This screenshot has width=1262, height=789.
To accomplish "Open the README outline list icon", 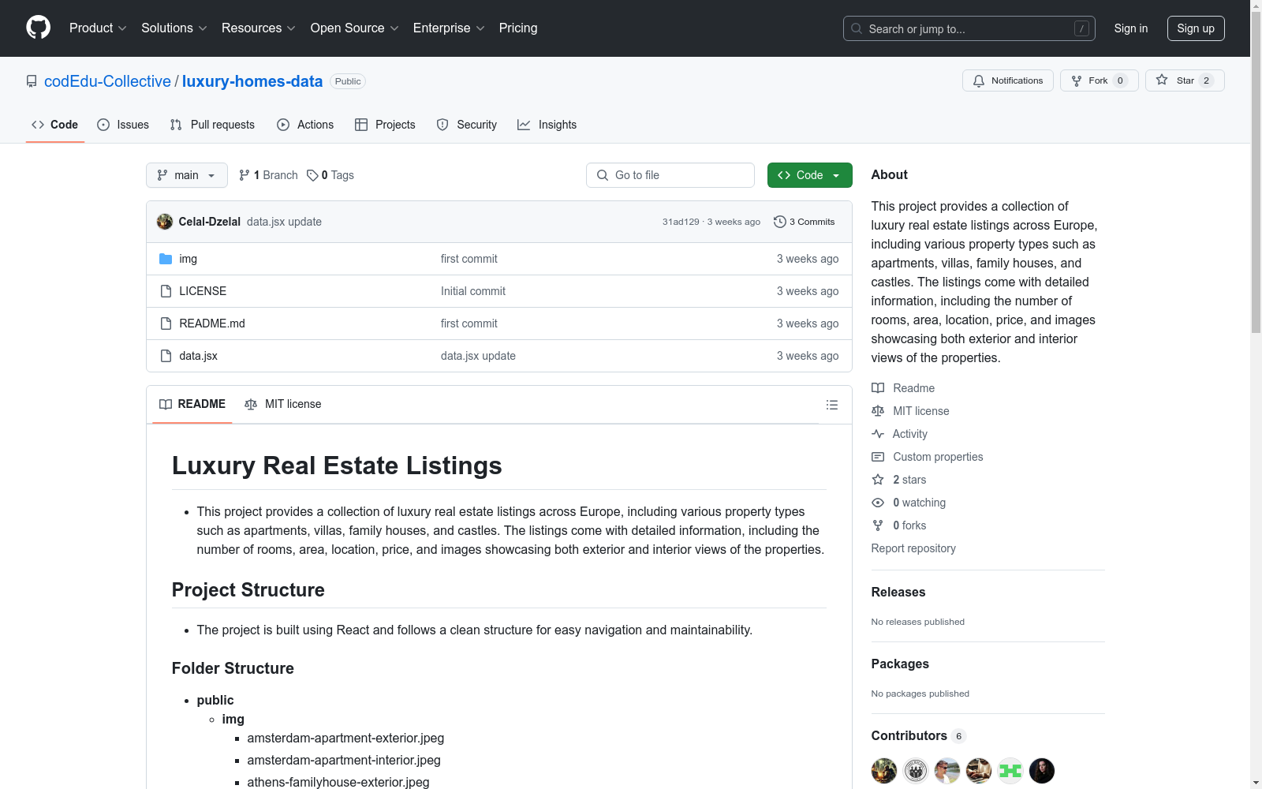I will pyautogui.click(x=832, y=405).
